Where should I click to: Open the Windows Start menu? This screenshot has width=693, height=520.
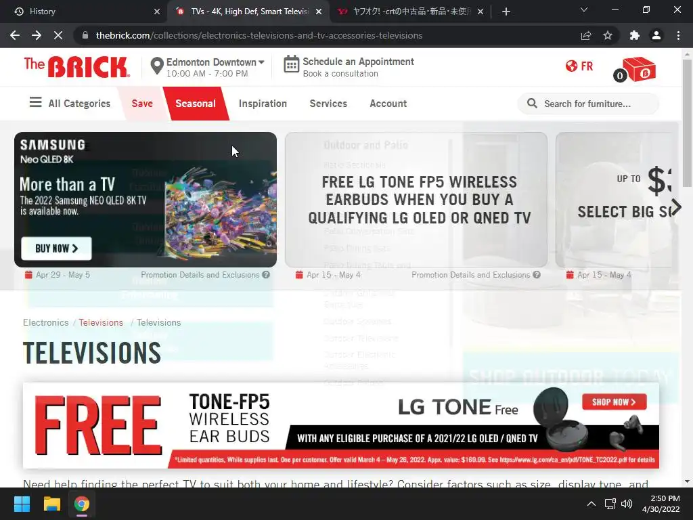pyautogui.click(x=22, y=504)
